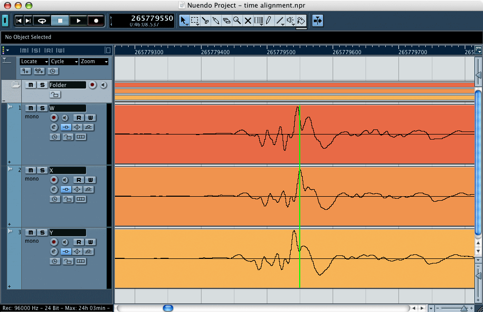483x312 pixels.
Task: Select the Mute X tool
Action: pos(248,21)
